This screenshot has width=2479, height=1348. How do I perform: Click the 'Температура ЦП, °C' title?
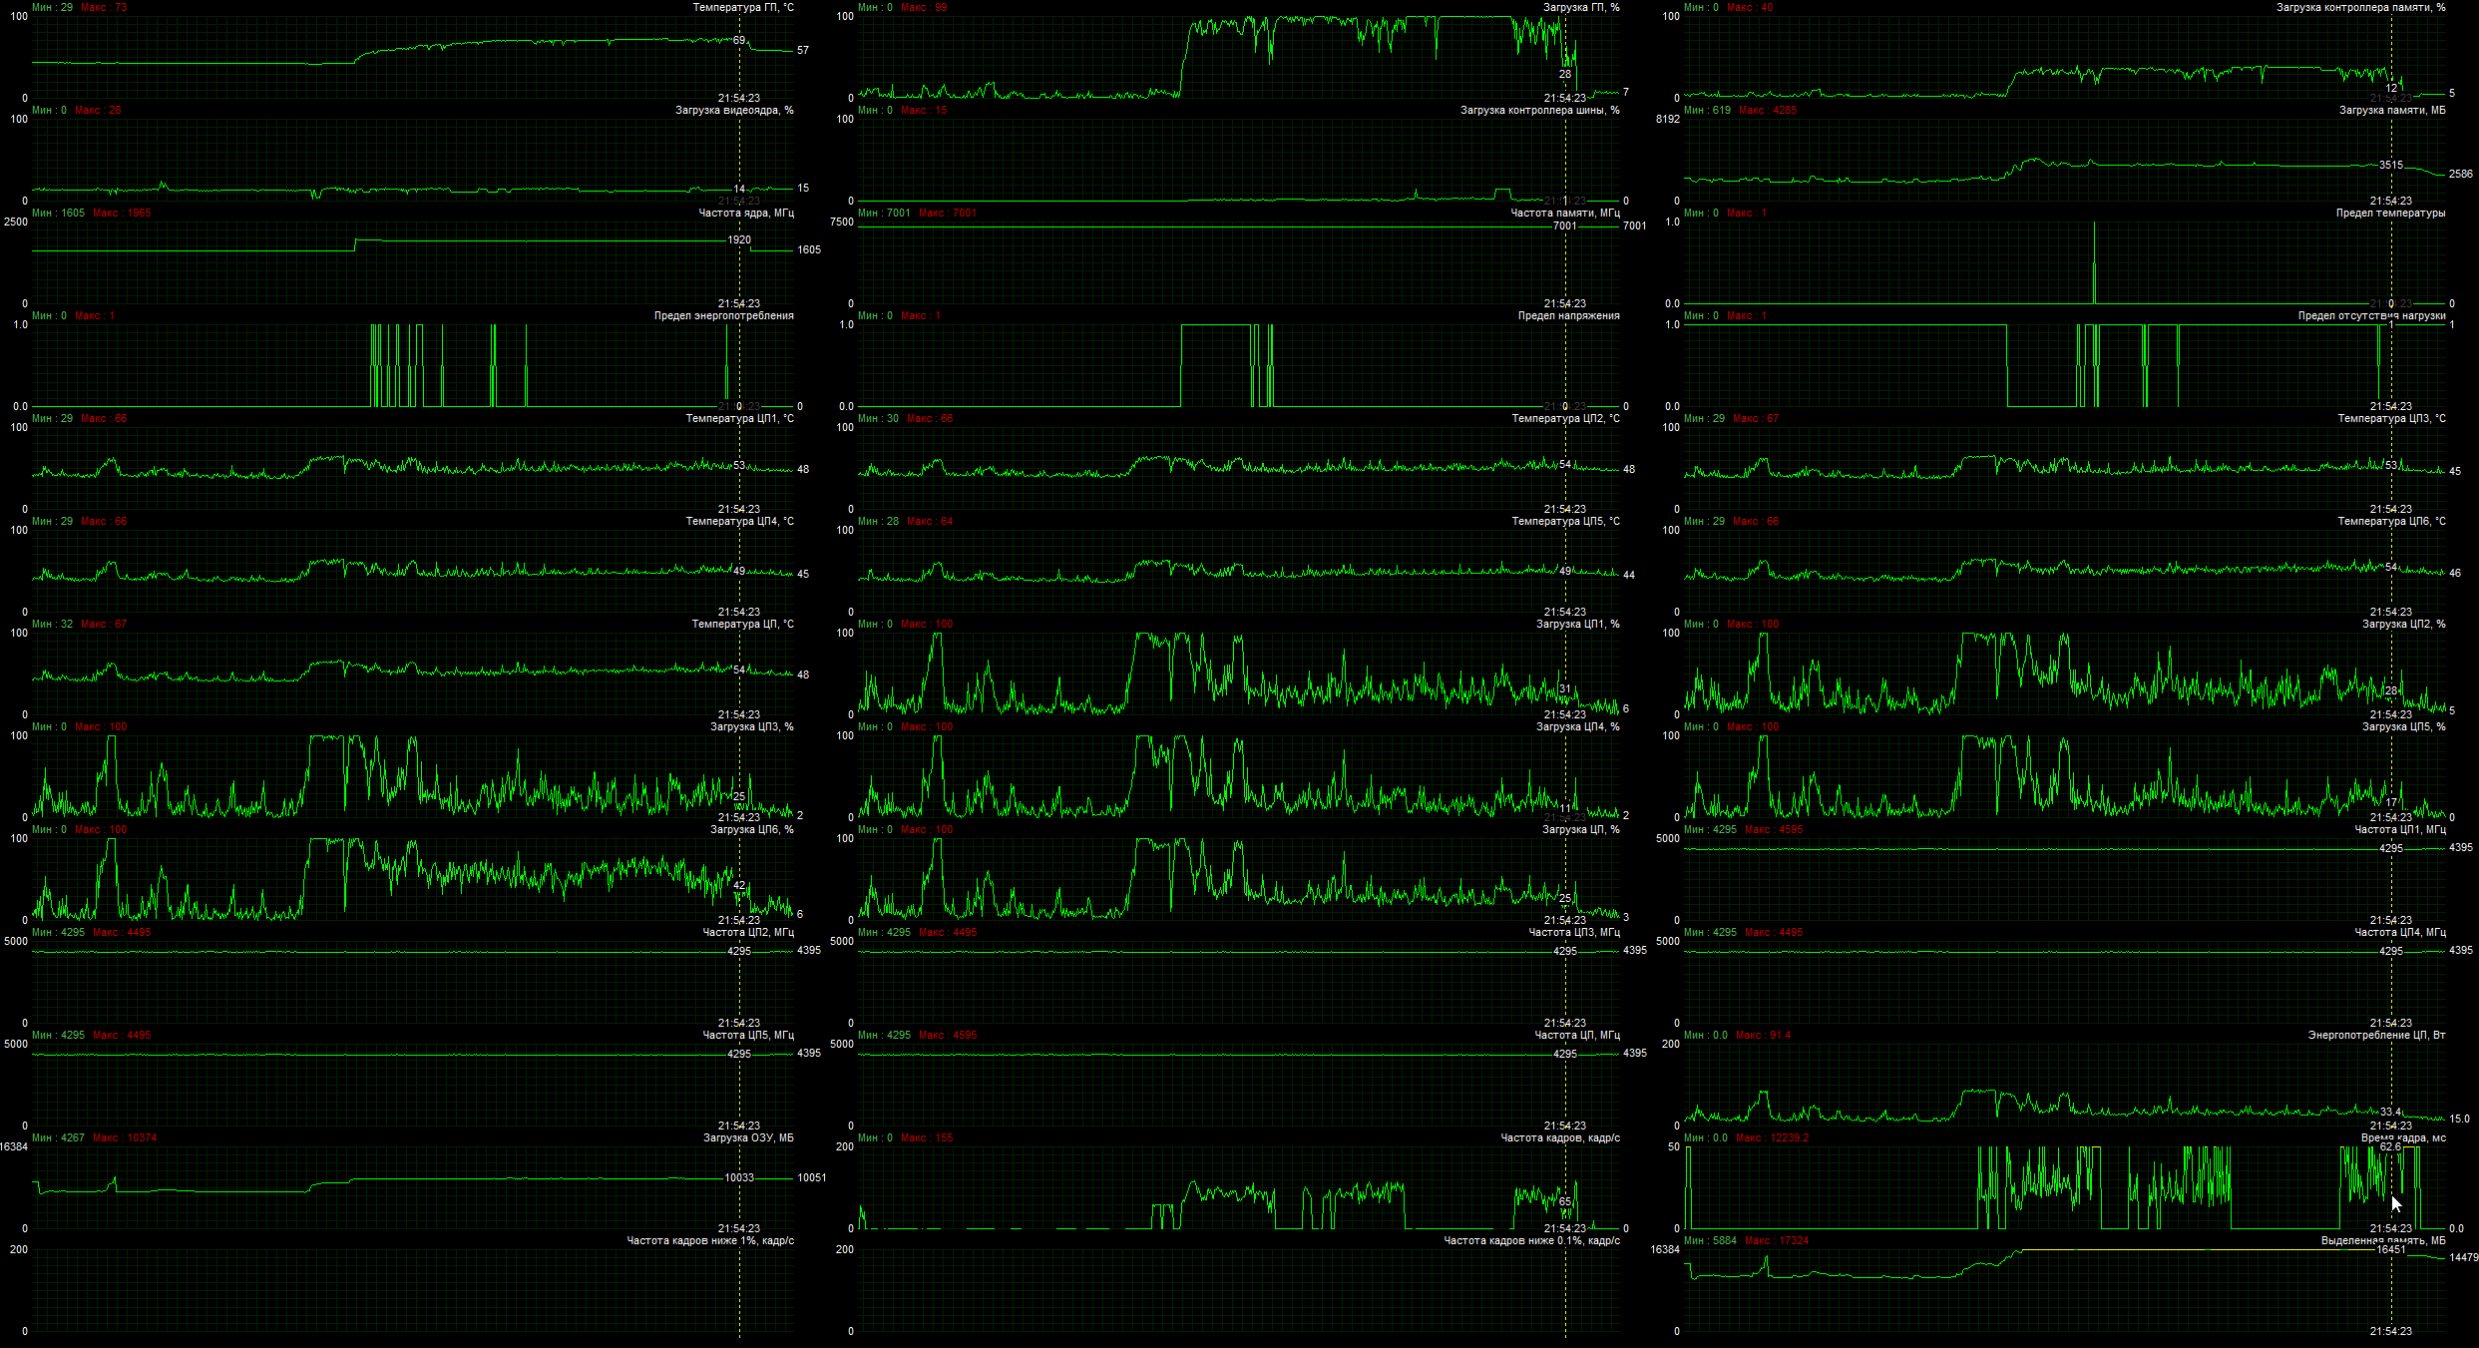743,624
